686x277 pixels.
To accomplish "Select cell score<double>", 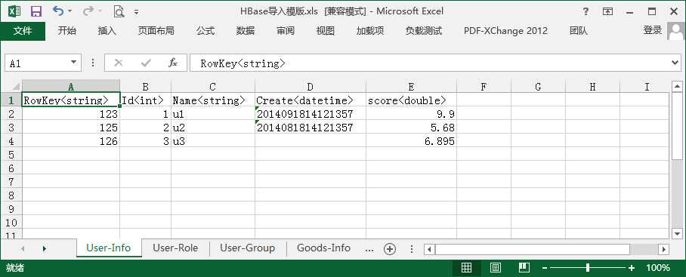I will tap(411, 100).
